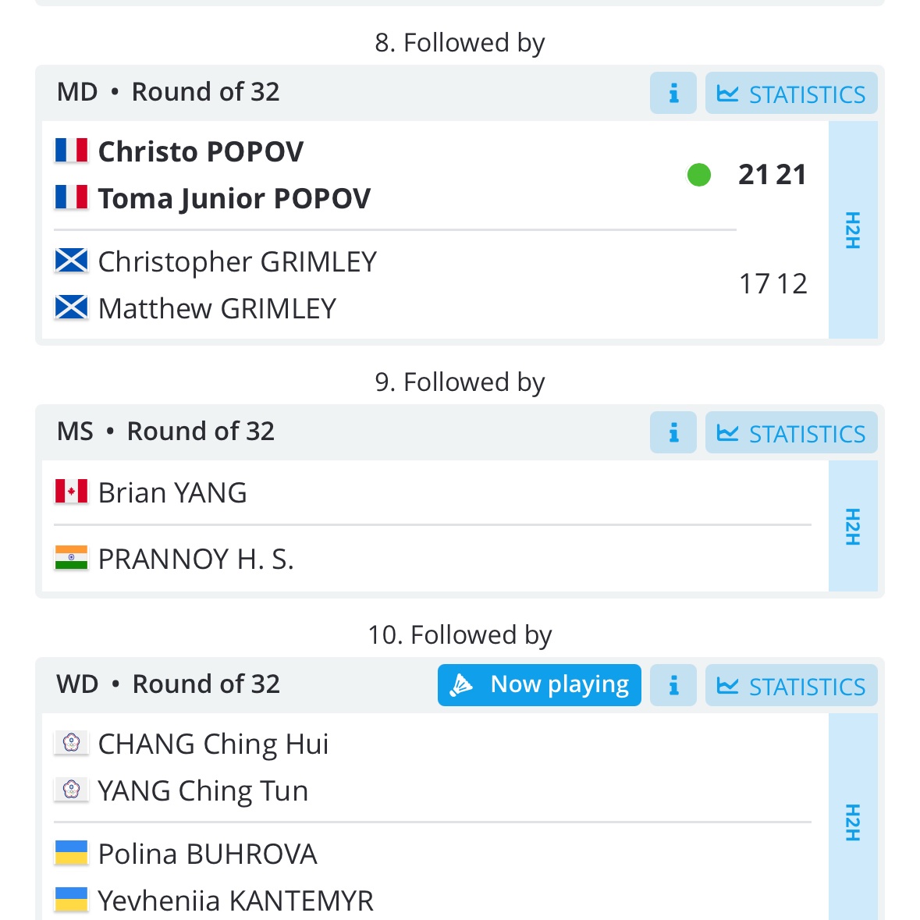Click green winner dot in Popov match
Image resolution: width=920 pixels, height=920 pixels.
pyautogui.click(x=698, y=175)
